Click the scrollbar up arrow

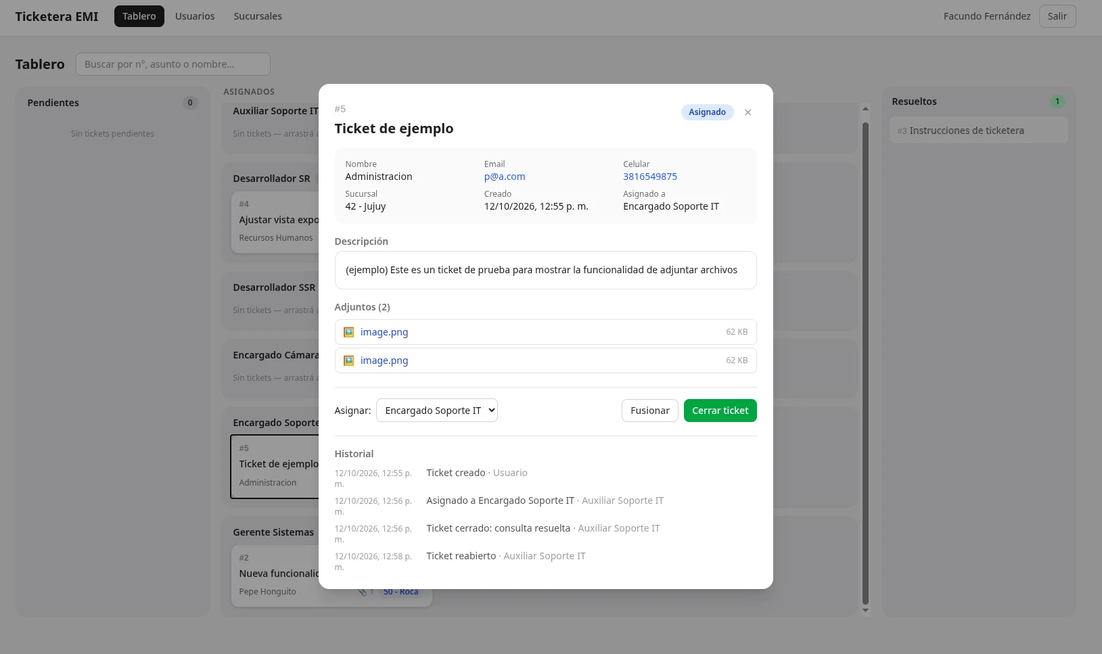click(x=865, y=108)
